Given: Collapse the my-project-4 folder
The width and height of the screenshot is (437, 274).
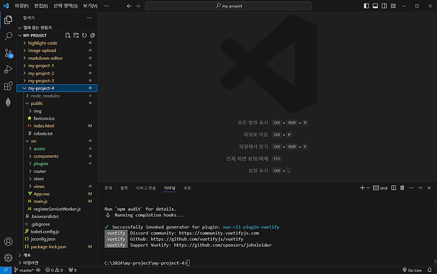Looking at the screenshot, I should (57, 88).
